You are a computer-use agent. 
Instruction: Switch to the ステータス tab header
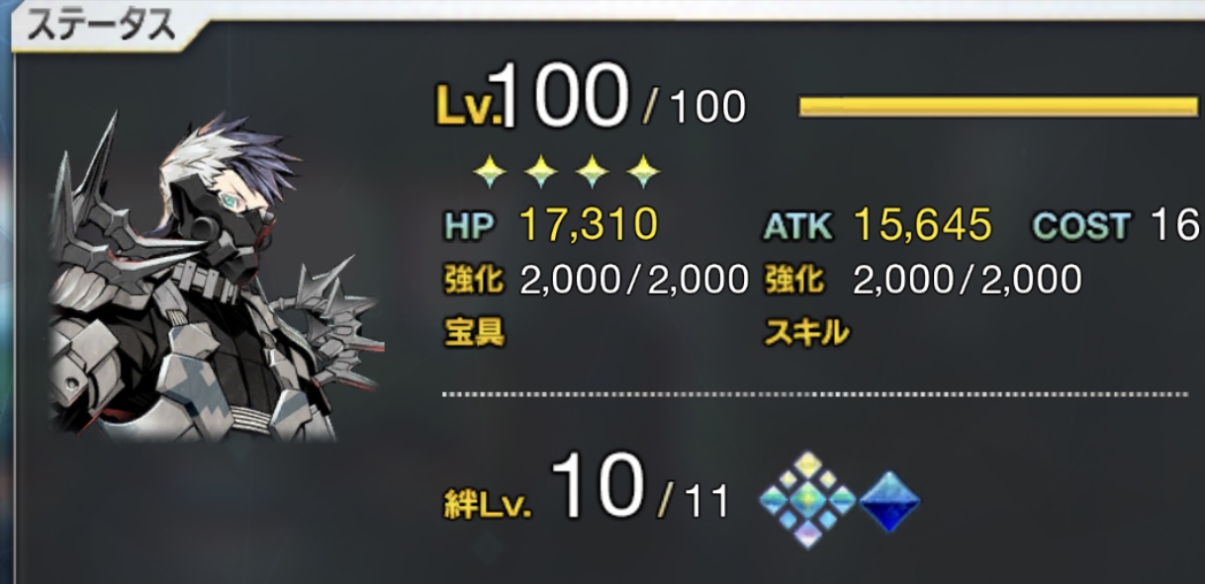point(101,27)
